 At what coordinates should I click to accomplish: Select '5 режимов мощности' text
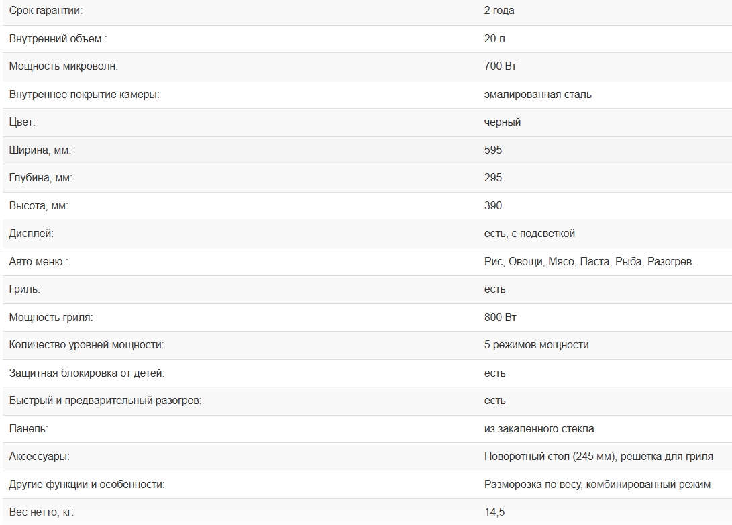coord(536,345)
